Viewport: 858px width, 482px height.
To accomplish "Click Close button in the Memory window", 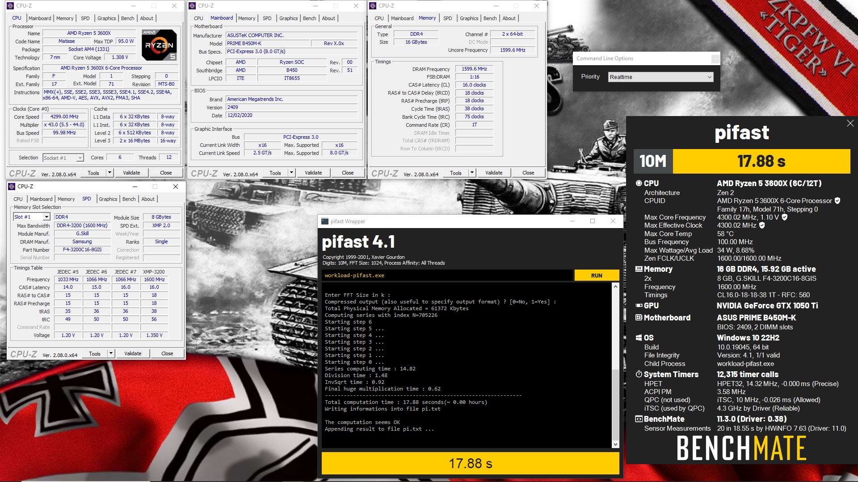I will pos(528,173).
